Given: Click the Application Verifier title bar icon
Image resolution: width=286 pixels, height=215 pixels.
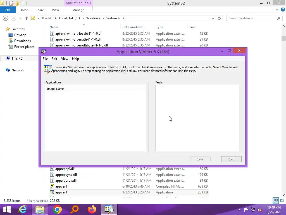Looking at the screenshot, I should click(43, 52).
